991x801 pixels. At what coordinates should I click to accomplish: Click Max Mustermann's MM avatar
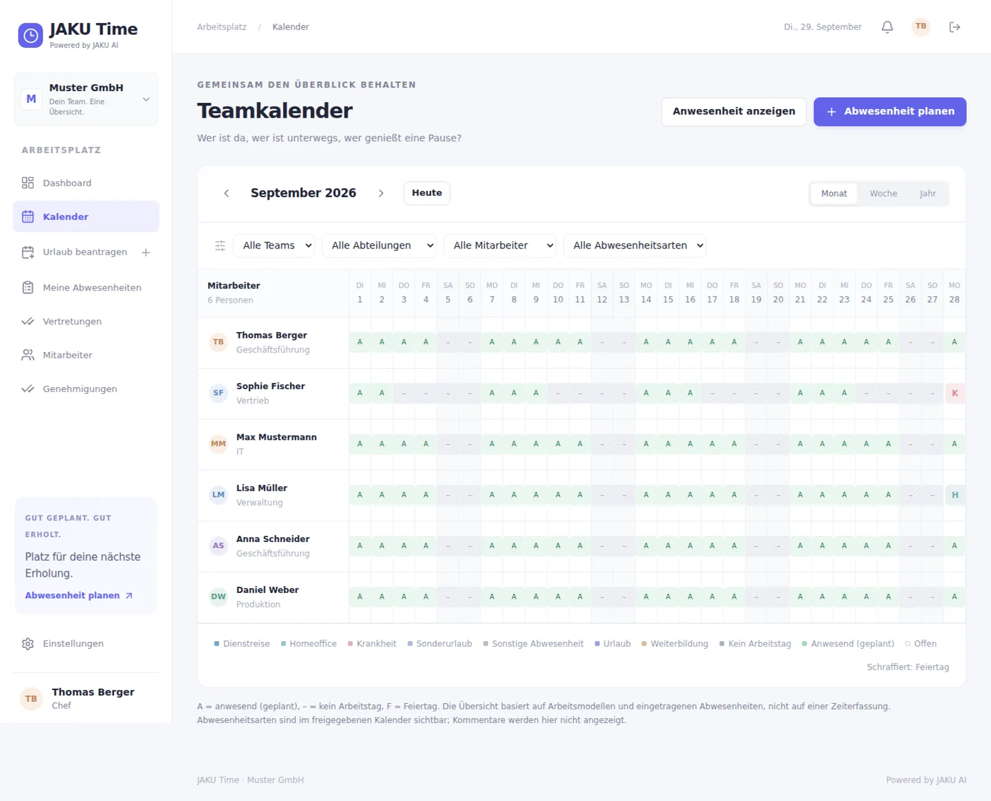click(218, 444)
